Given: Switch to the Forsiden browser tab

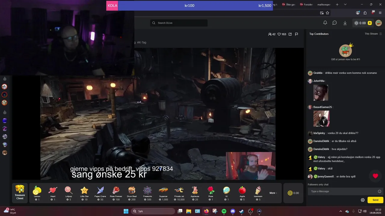Looking at the screenshot, I should pos(306,4).
